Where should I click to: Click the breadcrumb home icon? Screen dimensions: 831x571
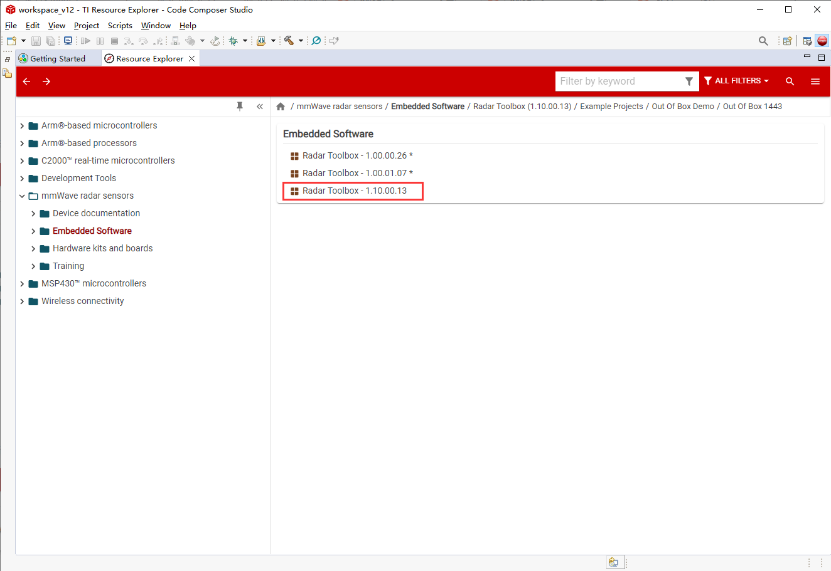281,107
